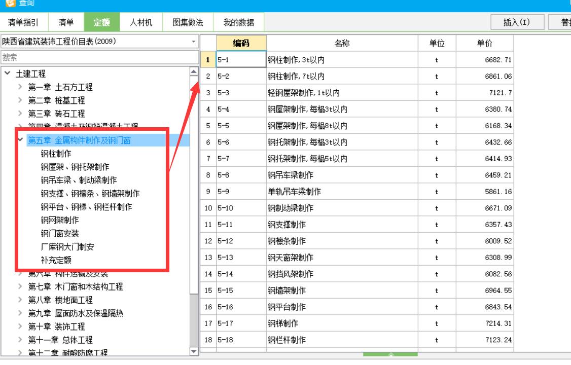This screenshot has width=571, height=365.
Task: Select 钢门窗安装 in the tree
Action: 60,234
